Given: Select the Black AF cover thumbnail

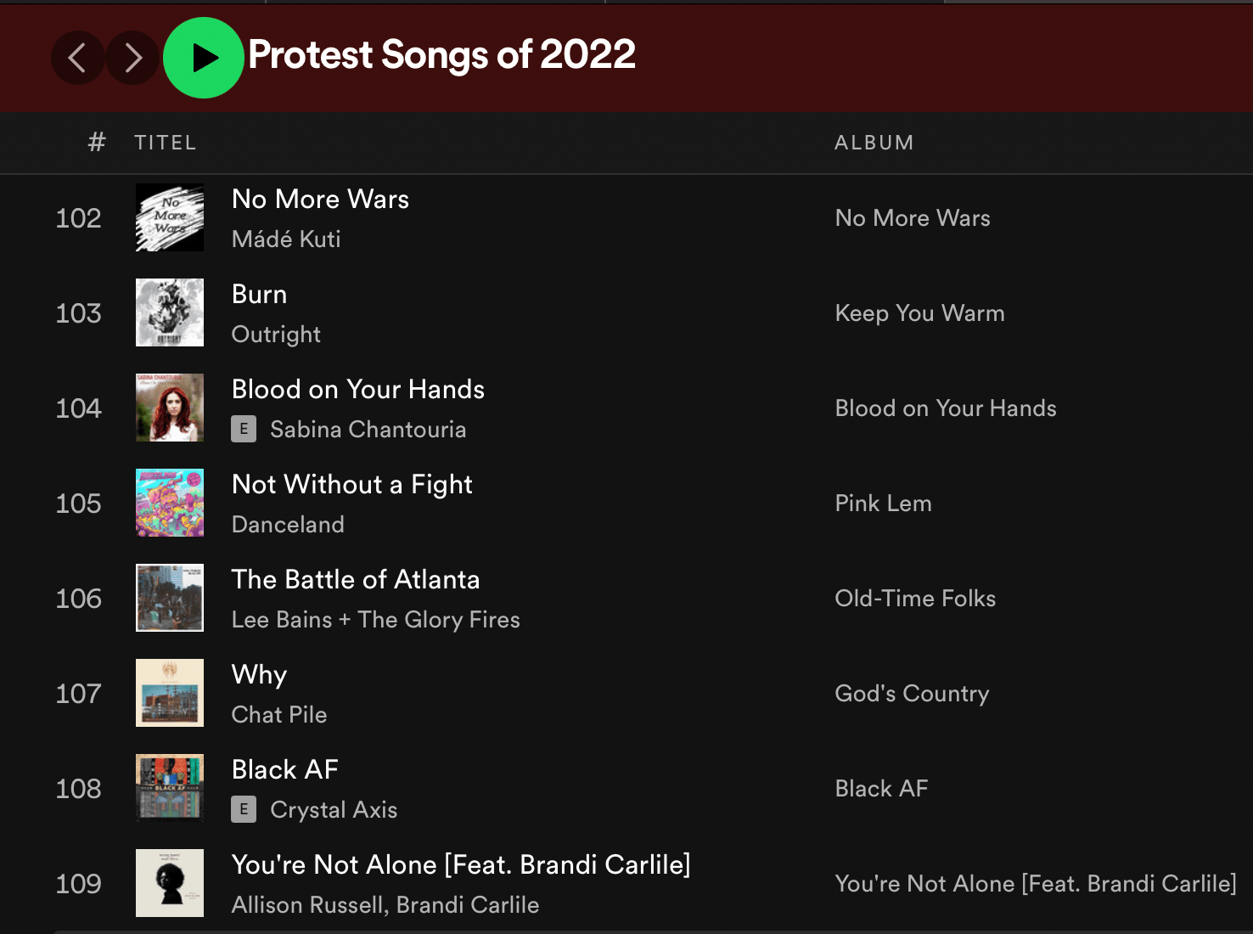Looking at the screenshot, I should coord(170,789).
